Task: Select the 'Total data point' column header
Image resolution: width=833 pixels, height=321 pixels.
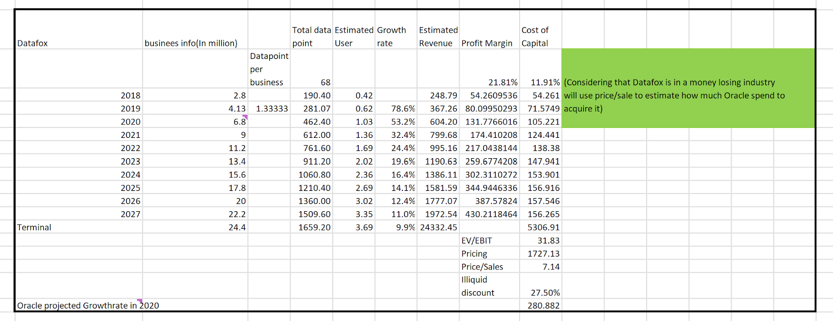Action: [x=311, y=30]
